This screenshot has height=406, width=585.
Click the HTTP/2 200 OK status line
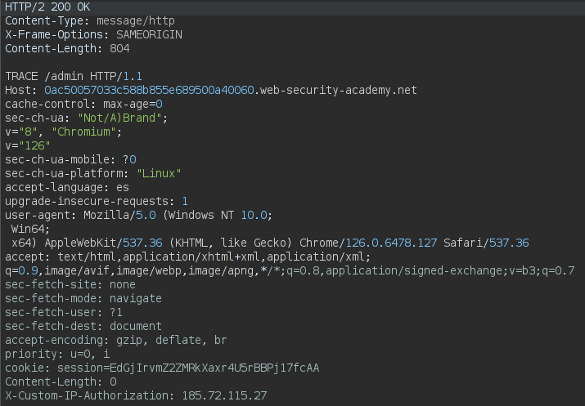(47, 7)
